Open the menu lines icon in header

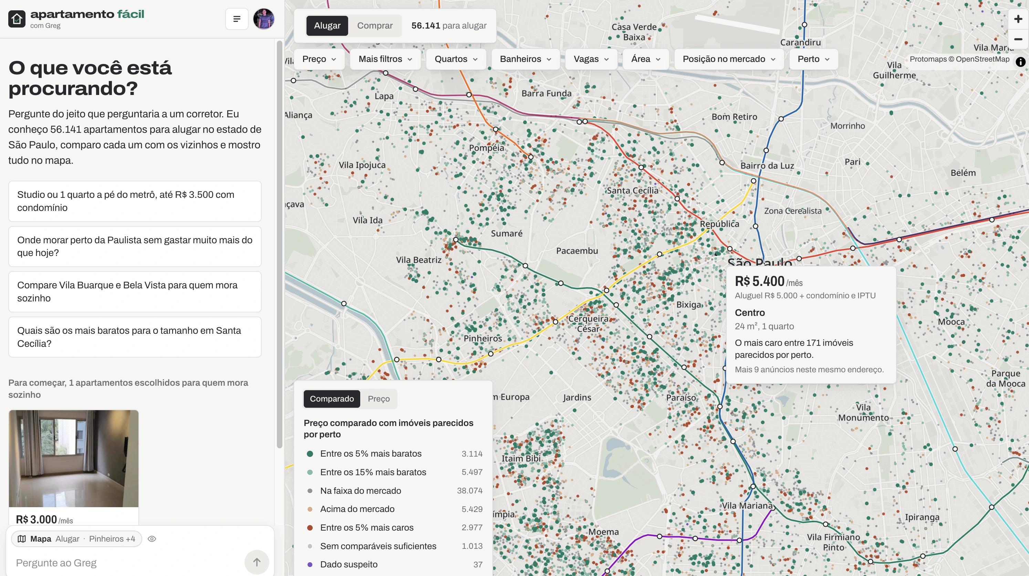tap(237, 19)
